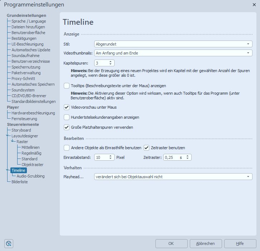
Task: Uncheck the Zeitraster benutzen checkbox
Action: click(147, 147)
